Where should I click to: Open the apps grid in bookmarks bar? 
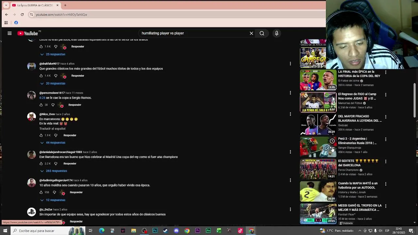(6, 23)
